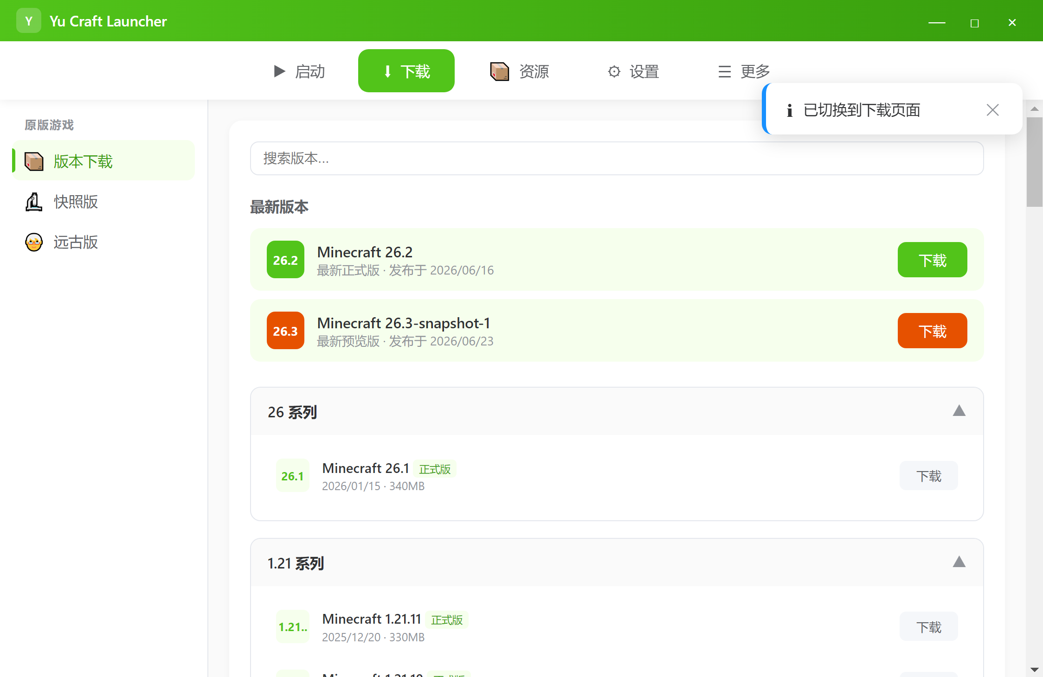Image resolution: width=1043 pixels, height=677 pixels.
Task: Click the 2026/01/15 · 340MB details text
Action: click(x=373, y=486)
